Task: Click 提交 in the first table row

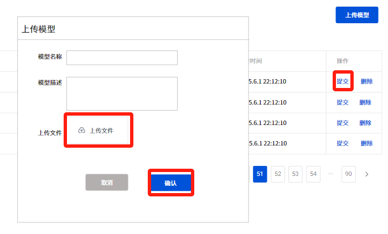Action: click(x=343, y=81)
